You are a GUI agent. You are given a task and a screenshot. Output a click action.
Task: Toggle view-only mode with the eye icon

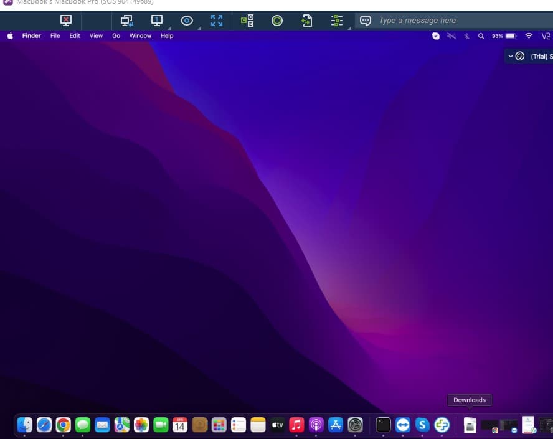tap(186, 20)
